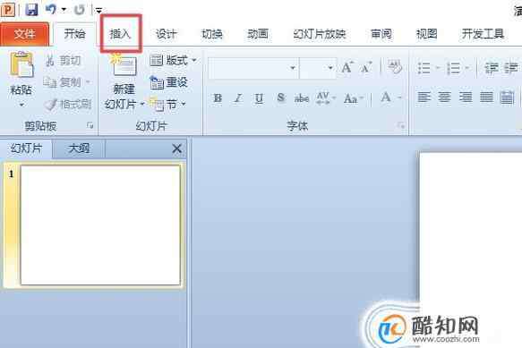Undo the last action
Screen dimensions: 522x348
coord(51,9)
